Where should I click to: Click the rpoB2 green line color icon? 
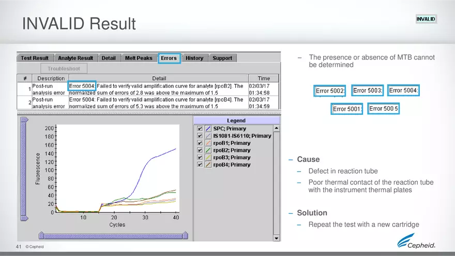(x=208, y=150)
